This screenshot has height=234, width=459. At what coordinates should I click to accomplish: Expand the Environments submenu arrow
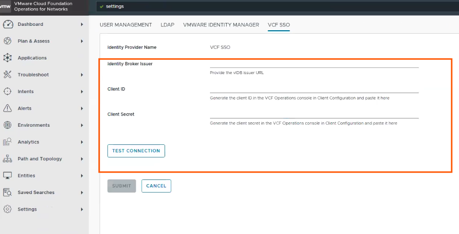tap(82, 125)
